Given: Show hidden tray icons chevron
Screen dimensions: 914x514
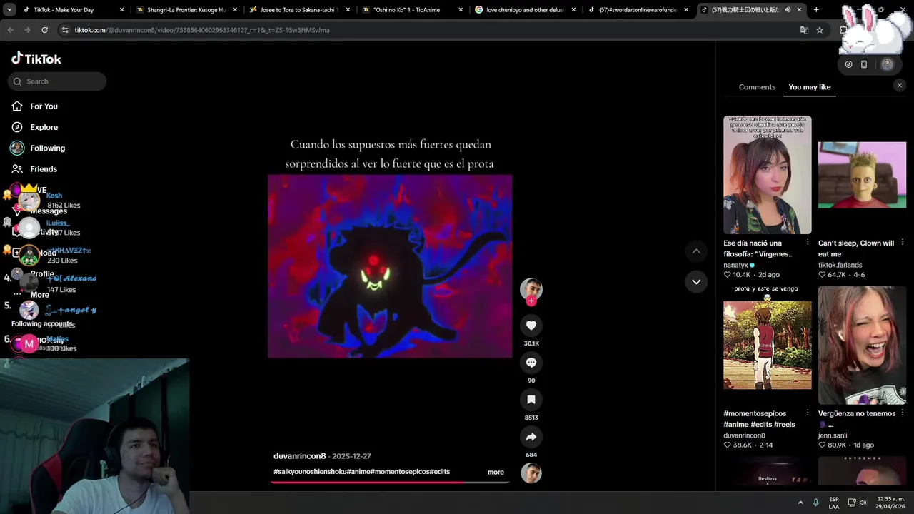Looking at the screenshot, I should coord(800,503).
